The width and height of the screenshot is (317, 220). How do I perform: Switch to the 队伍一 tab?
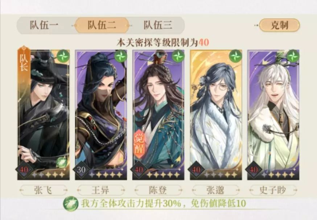(44, 25)
